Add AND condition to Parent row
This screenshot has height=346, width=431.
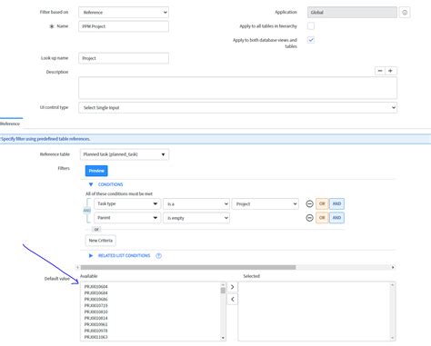336,218
